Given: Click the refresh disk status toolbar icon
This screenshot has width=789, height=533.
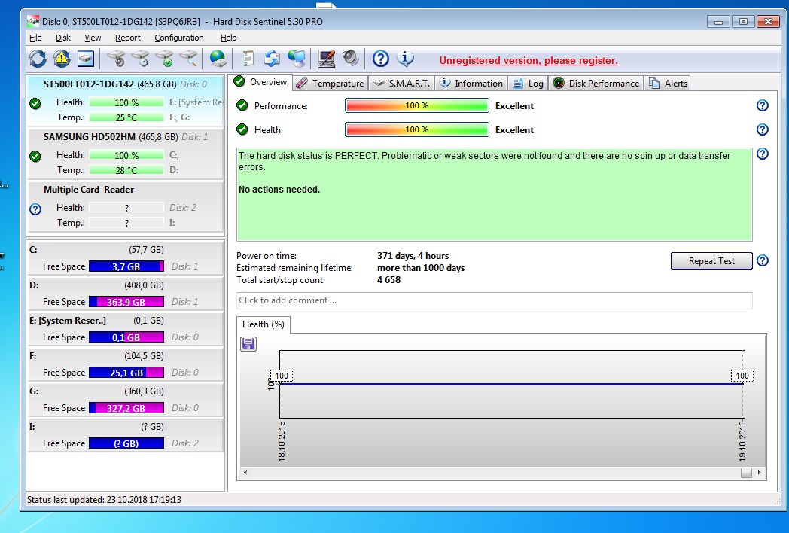Looking at the screenshot, I should 37,58.
